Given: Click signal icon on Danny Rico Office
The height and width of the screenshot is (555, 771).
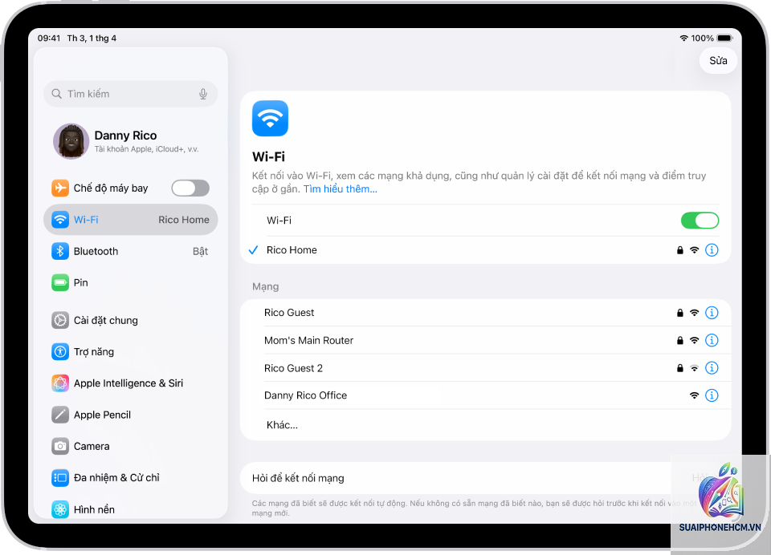Looking at the screenshot, I should (694, 395).
